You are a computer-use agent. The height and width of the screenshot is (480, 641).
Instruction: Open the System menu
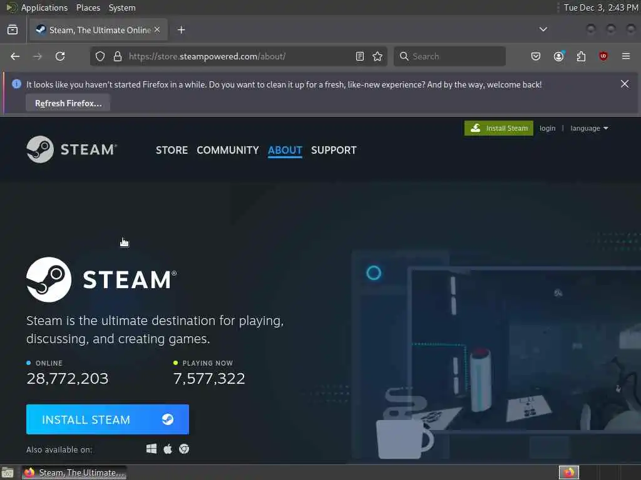[122, 7]
